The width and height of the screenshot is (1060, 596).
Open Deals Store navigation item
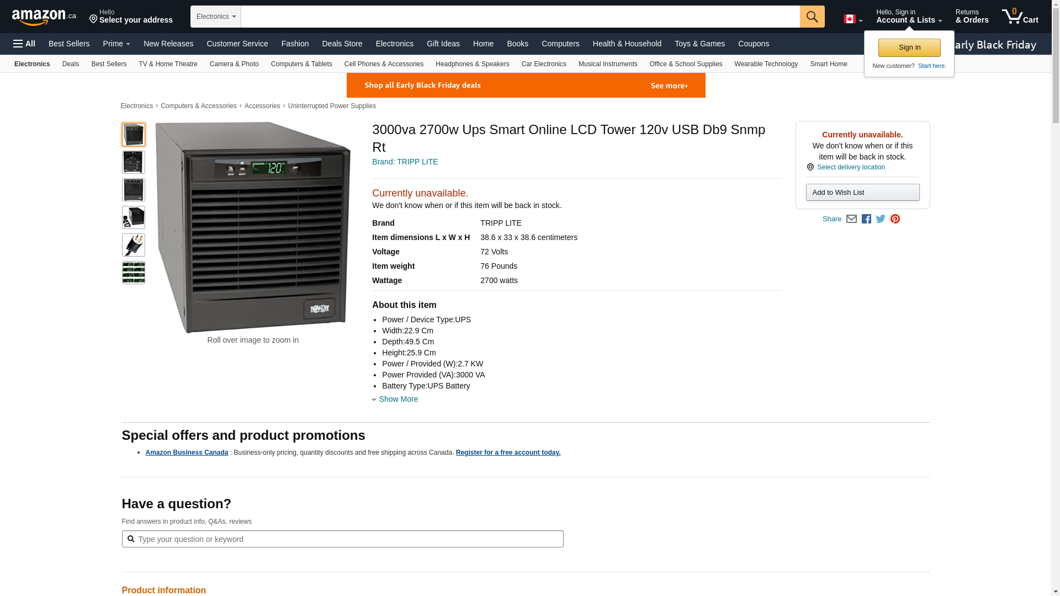click(x=342, y=44)
